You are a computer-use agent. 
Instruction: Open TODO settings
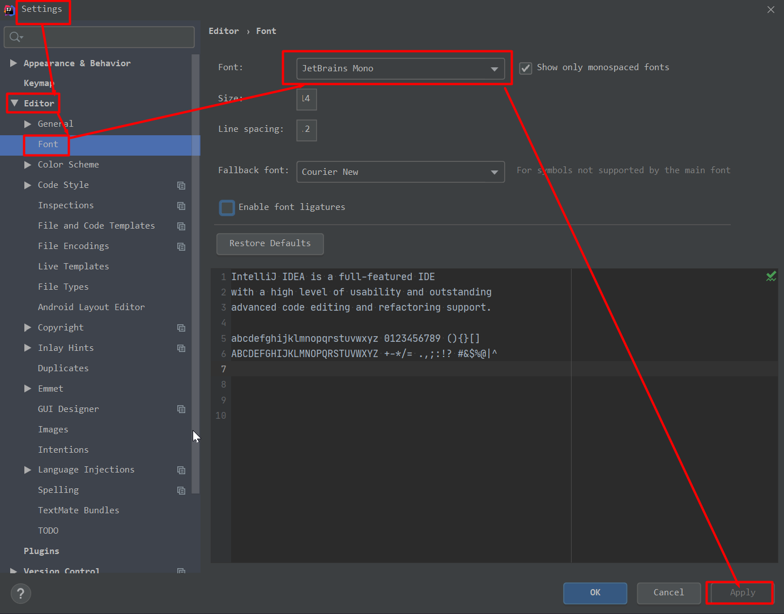(48, 531)
